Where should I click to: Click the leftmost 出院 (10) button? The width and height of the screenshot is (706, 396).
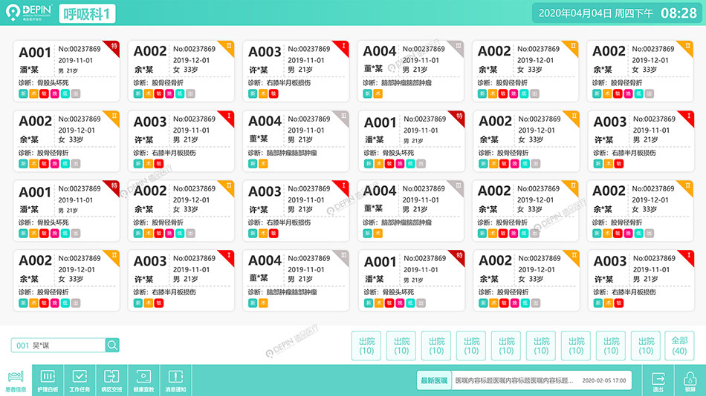[366, 346]
